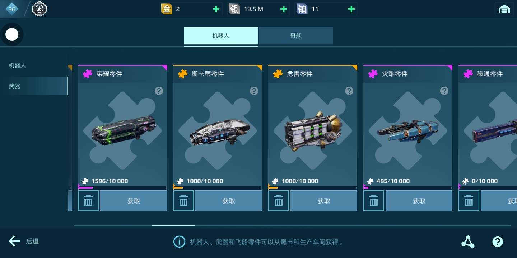Add platinum with plus beside 铂 11
517x258 pixels.
[x=351, y=9]
